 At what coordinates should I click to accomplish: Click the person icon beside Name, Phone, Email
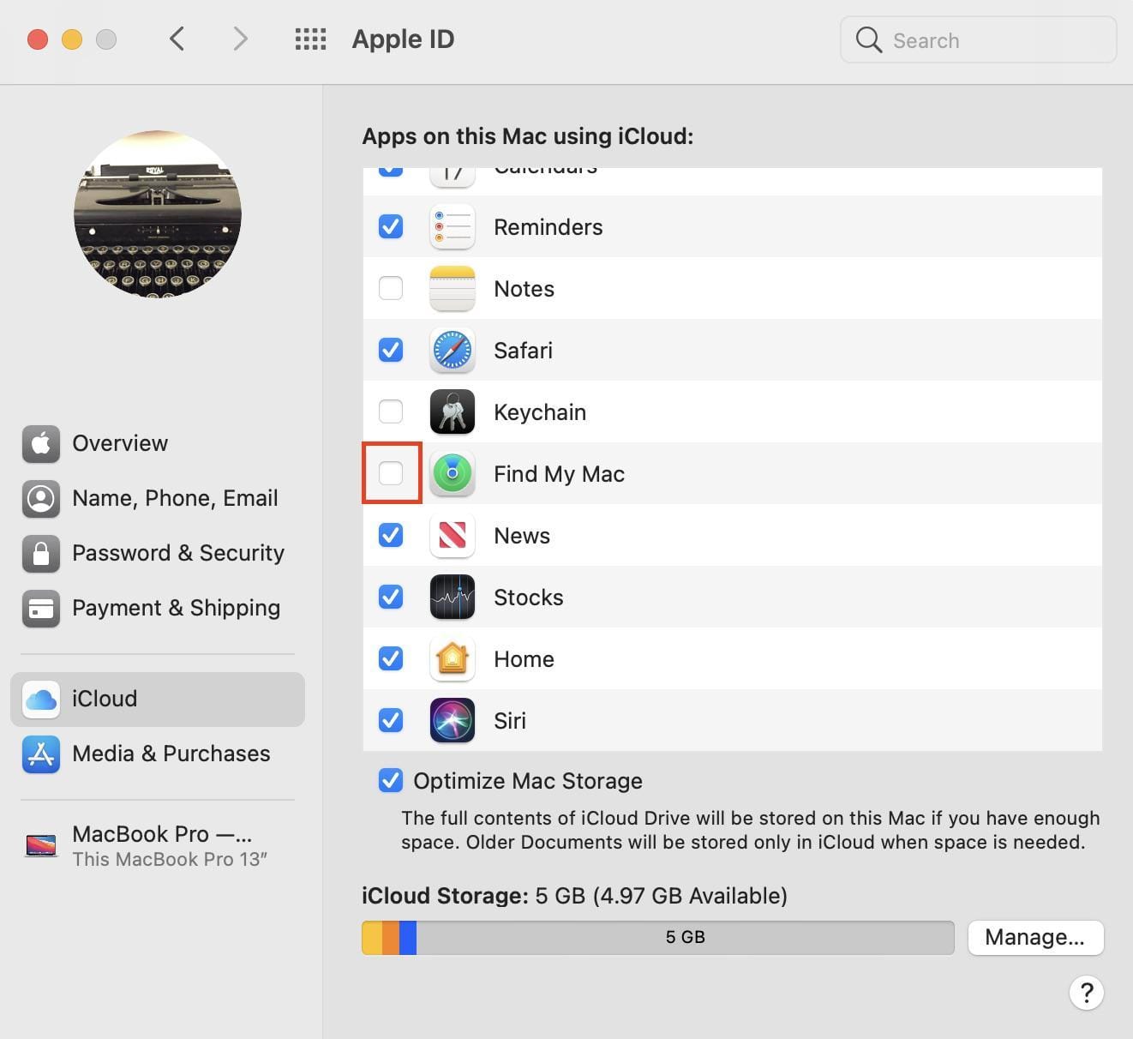pyautogui.click(x=41, y=499)
